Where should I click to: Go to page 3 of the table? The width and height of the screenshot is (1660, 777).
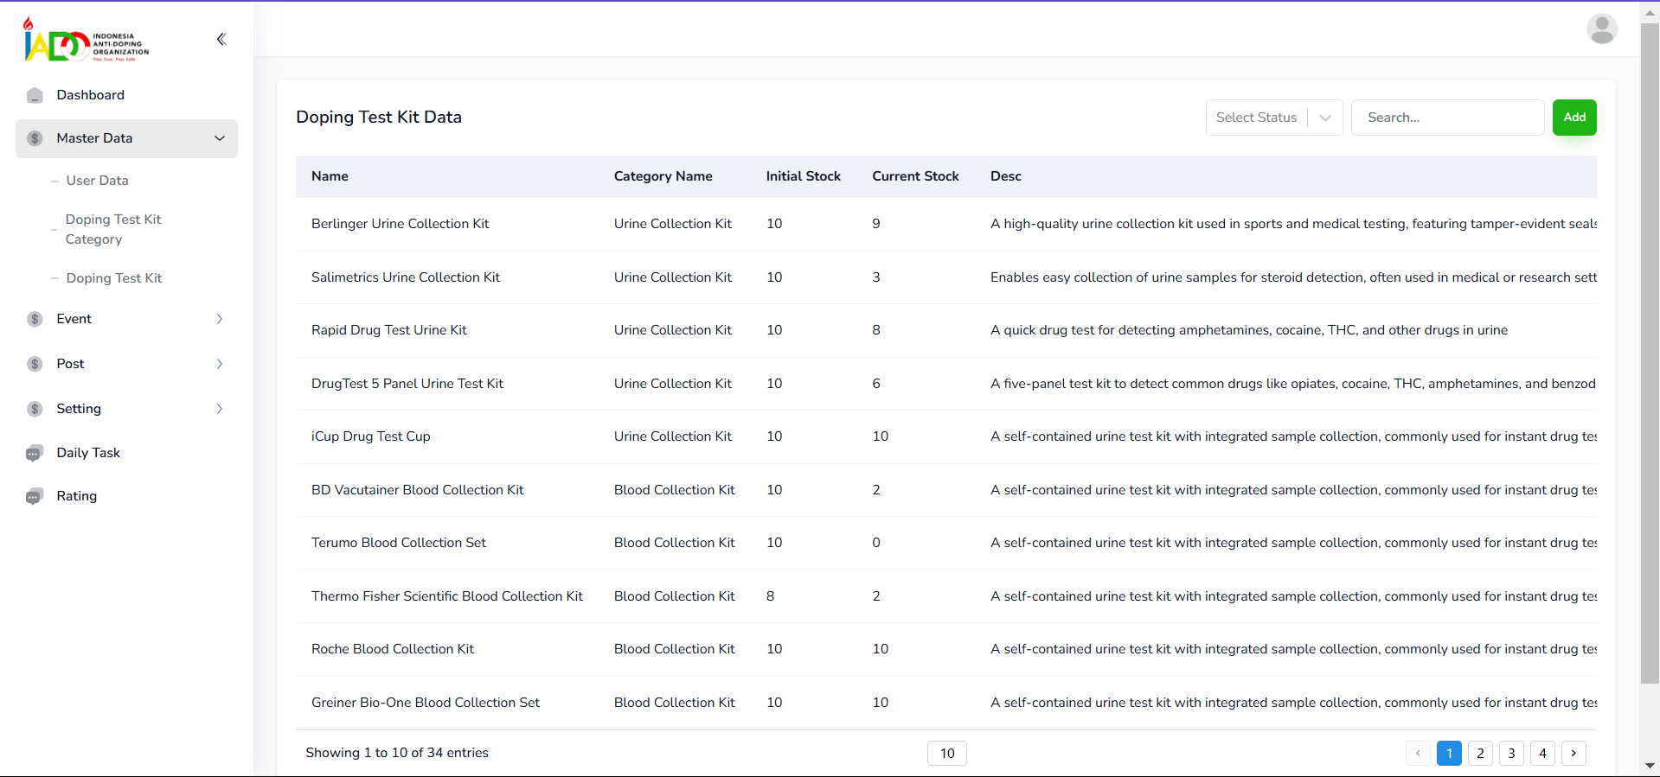click(1511, 753)
